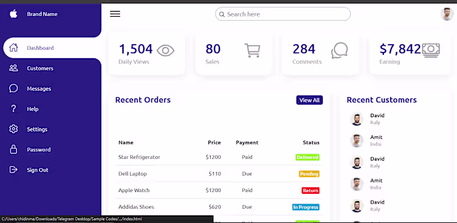This screenshot has height=223, width=457.
Task: Click the Payment column header
Action: (247, 143)
